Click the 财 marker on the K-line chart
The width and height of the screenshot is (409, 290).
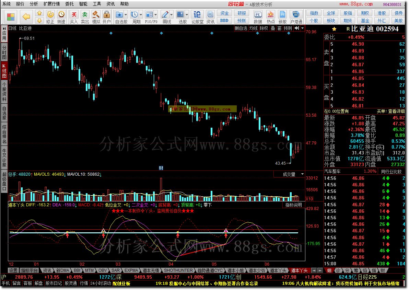[161, 168]
